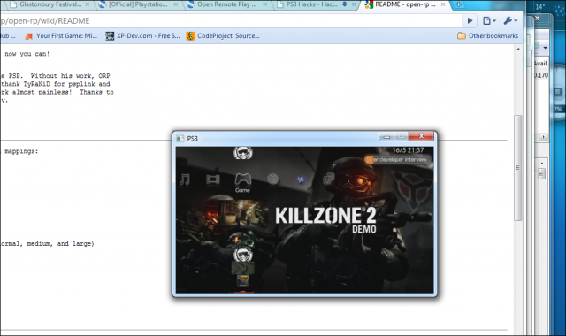The height and width of the screenshot is (336, 566).
Task: Select the helmet icon below Killzone demo
Action: pos(243,255)
